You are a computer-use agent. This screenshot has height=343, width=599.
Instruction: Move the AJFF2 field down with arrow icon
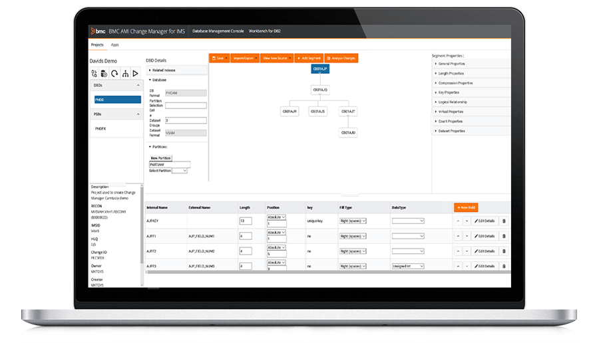(467, 251)
